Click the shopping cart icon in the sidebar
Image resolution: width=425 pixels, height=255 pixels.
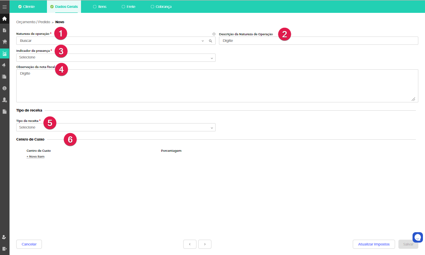pos(5,42)
